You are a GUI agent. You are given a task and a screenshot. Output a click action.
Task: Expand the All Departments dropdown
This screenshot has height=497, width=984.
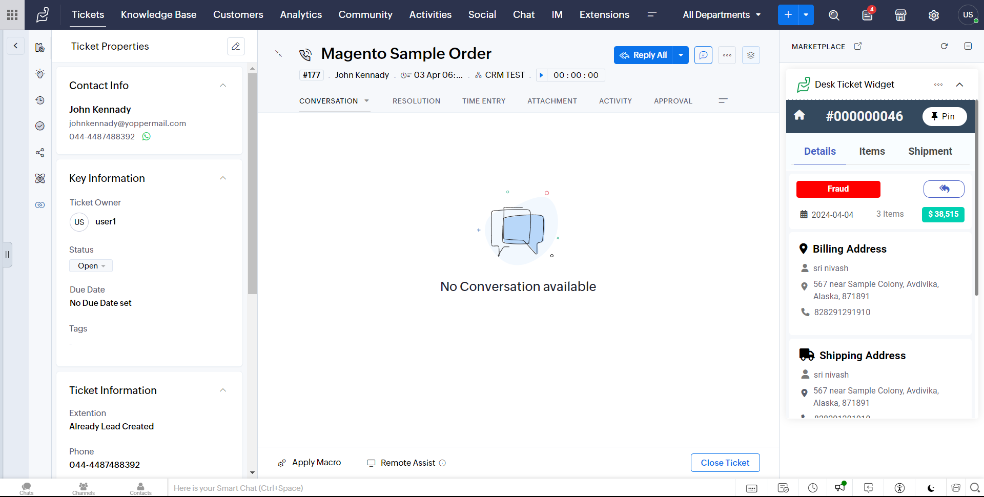pos(721,15)
